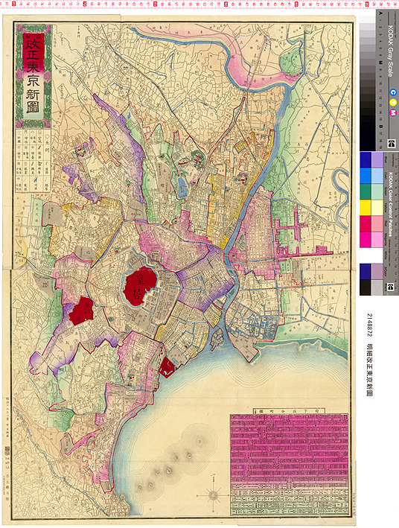Viewport: 399px width, 528px height.
Task: Click the legend symbol box under the title
Action: (33, 160)
